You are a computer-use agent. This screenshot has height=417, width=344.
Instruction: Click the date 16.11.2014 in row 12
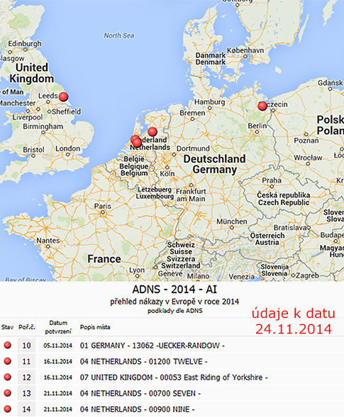58,377
